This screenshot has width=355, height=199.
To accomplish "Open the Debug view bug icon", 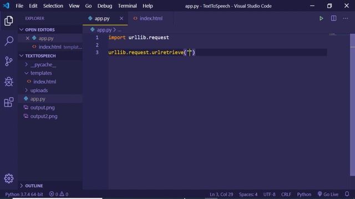I will pos(9,82).
